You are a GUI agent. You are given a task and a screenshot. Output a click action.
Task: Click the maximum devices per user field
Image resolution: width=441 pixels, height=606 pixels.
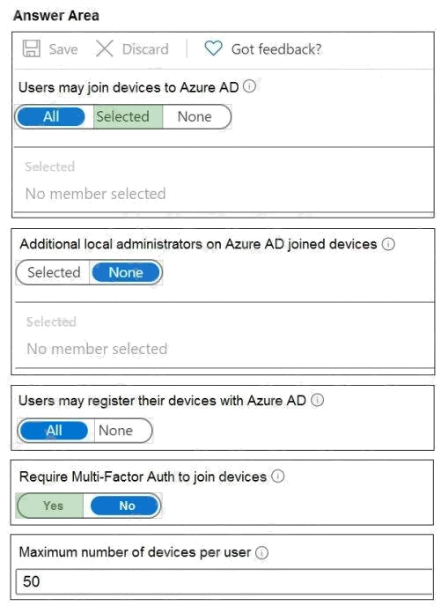coord(224,581)
